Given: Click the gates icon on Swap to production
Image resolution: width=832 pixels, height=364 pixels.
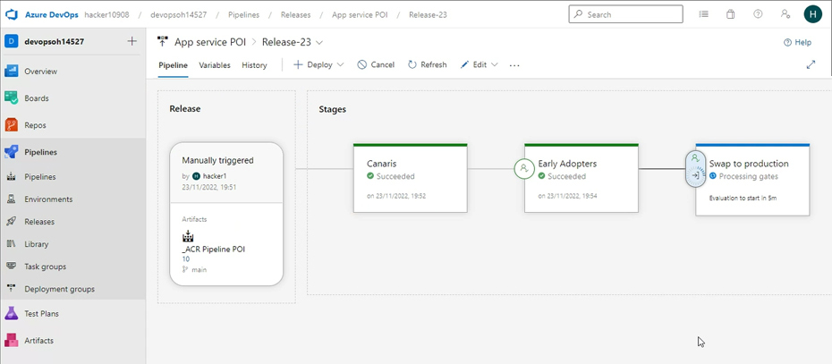Looking at the screenshot, I should point(695,175).
